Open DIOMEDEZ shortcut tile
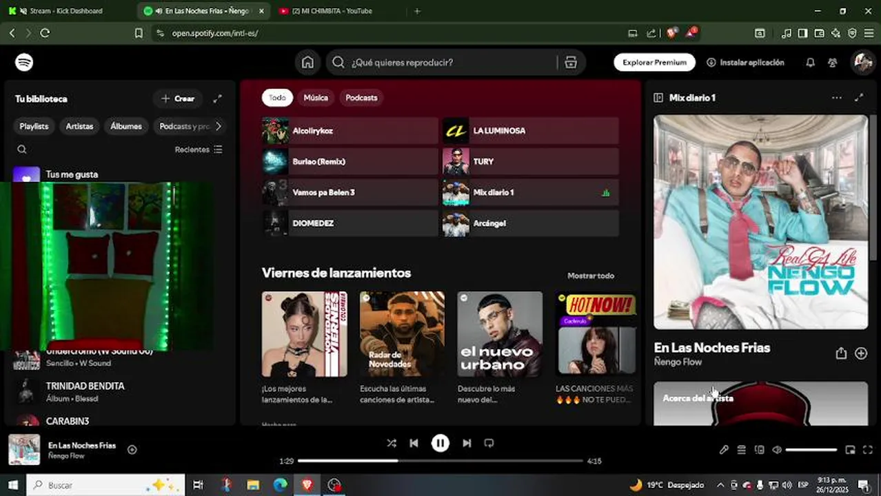This screenshot has height=496, width=881. pos(350,223)
